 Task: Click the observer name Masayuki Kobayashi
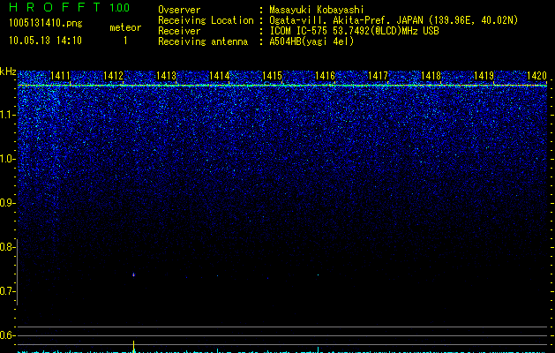click(317, 10)
